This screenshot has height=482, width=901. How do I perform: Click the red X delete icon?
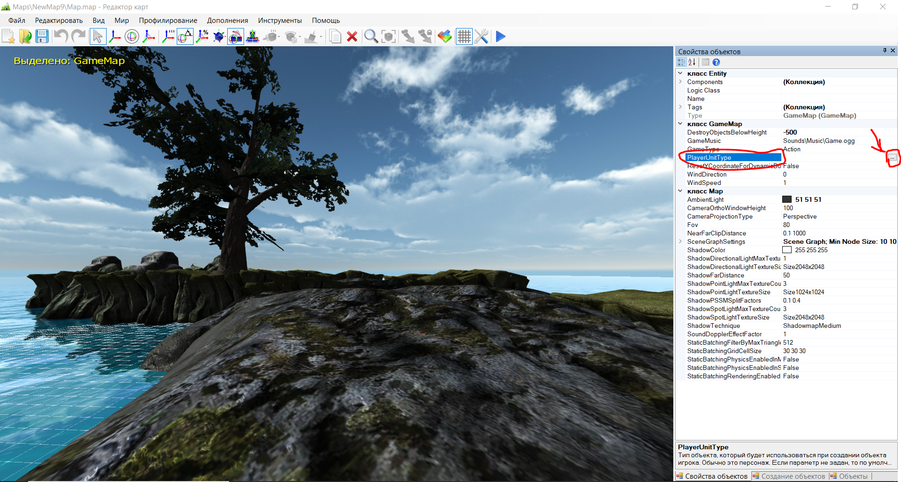(x=352, y=36)
